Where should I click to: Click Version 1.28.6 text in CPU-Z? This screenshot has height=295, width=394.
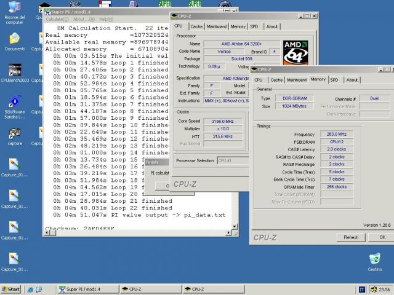pos(377,226)
